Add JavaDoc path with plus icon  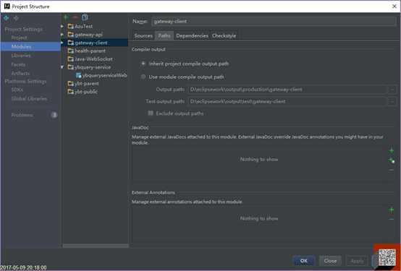(x=392, y=151)
